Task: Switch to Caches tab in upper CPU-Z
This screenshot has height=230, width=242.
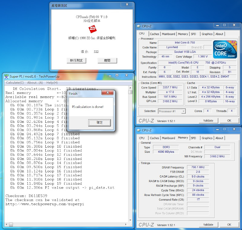Action: click(154, 34)
